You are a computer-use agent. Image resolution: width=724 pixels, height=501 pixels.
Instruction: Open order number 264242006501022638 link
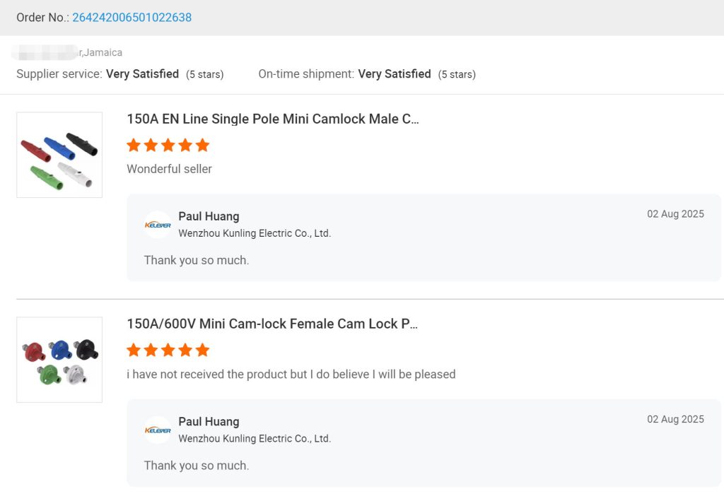(x=132, y=18)
